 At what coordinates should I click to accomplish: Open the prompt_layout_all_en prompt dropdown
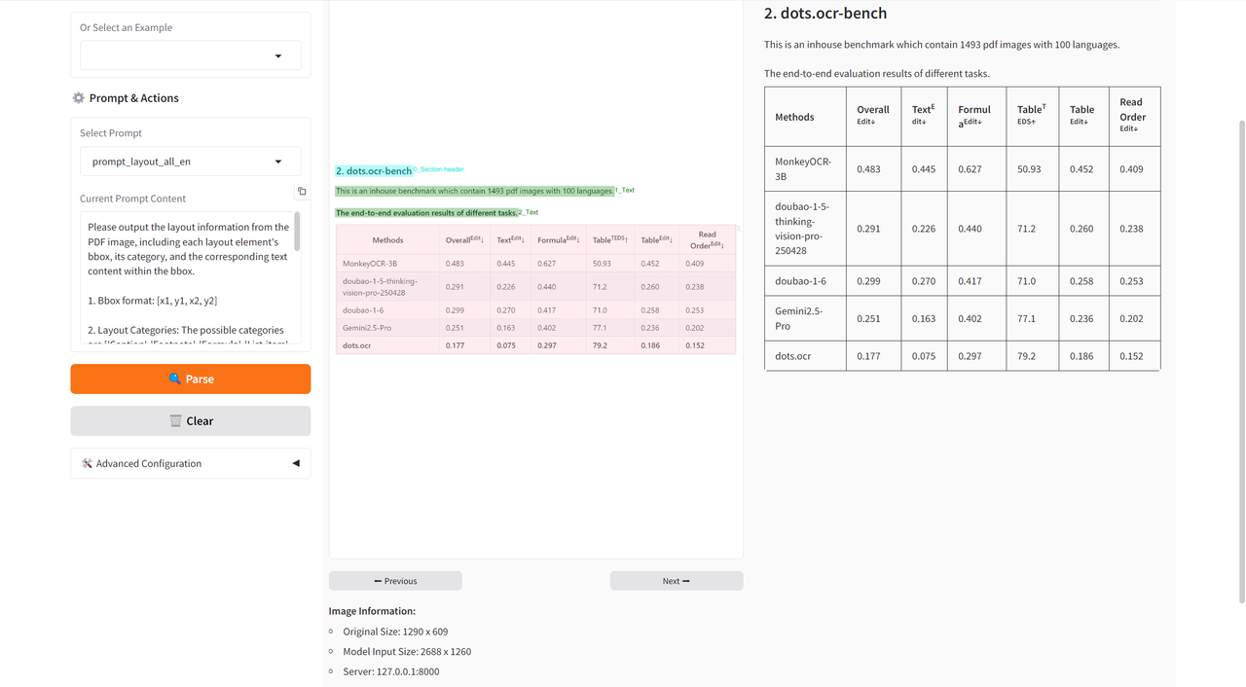coord(191,162)
